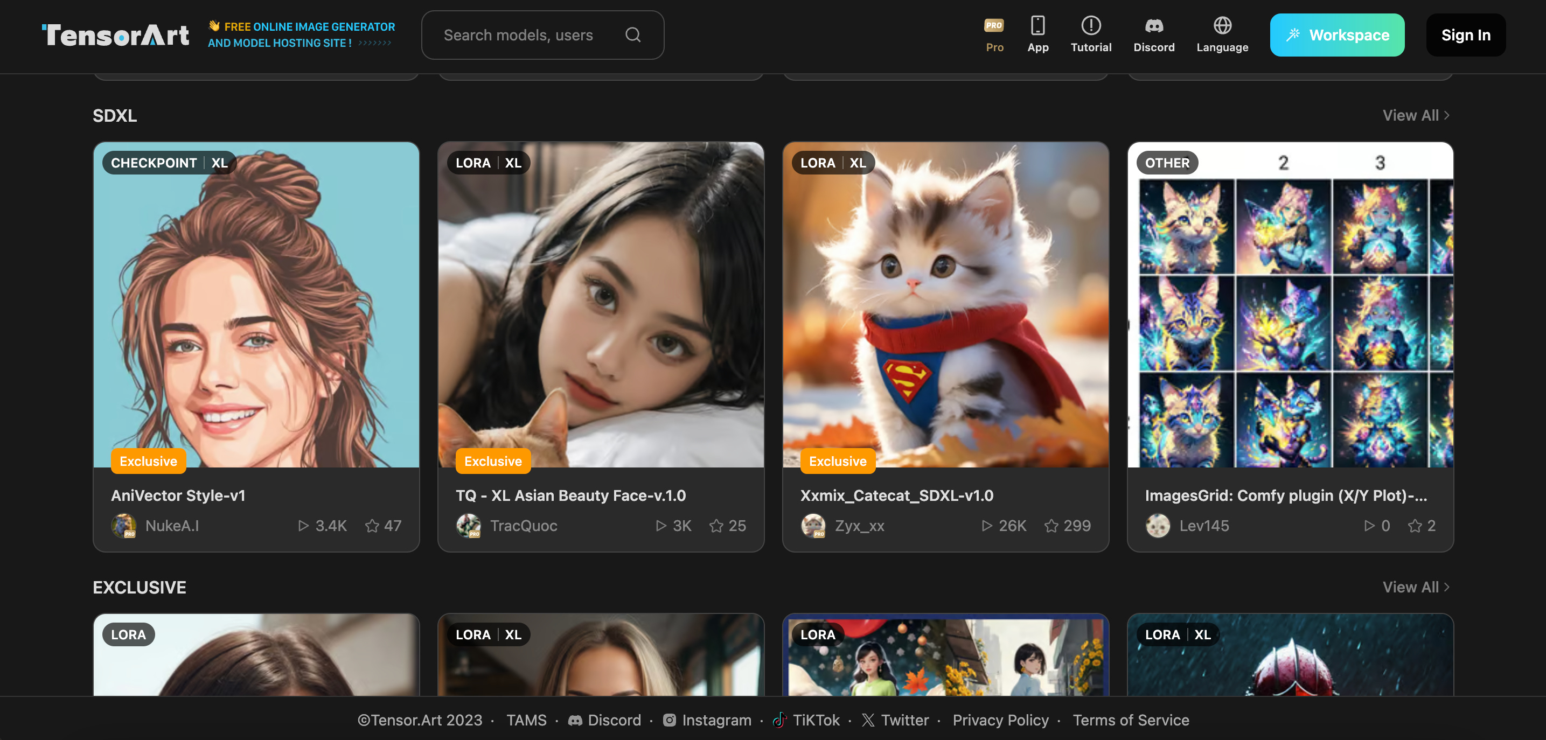Click the search magnifier icon
This screenshot has width=1546, height=740.
click(x=632, y=34)
